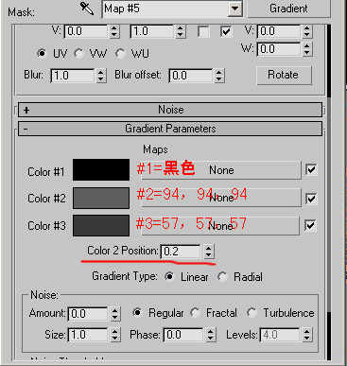Collapse the Gradient Parameters rollout
Screen dimensions: 347x366
[170, 129]
